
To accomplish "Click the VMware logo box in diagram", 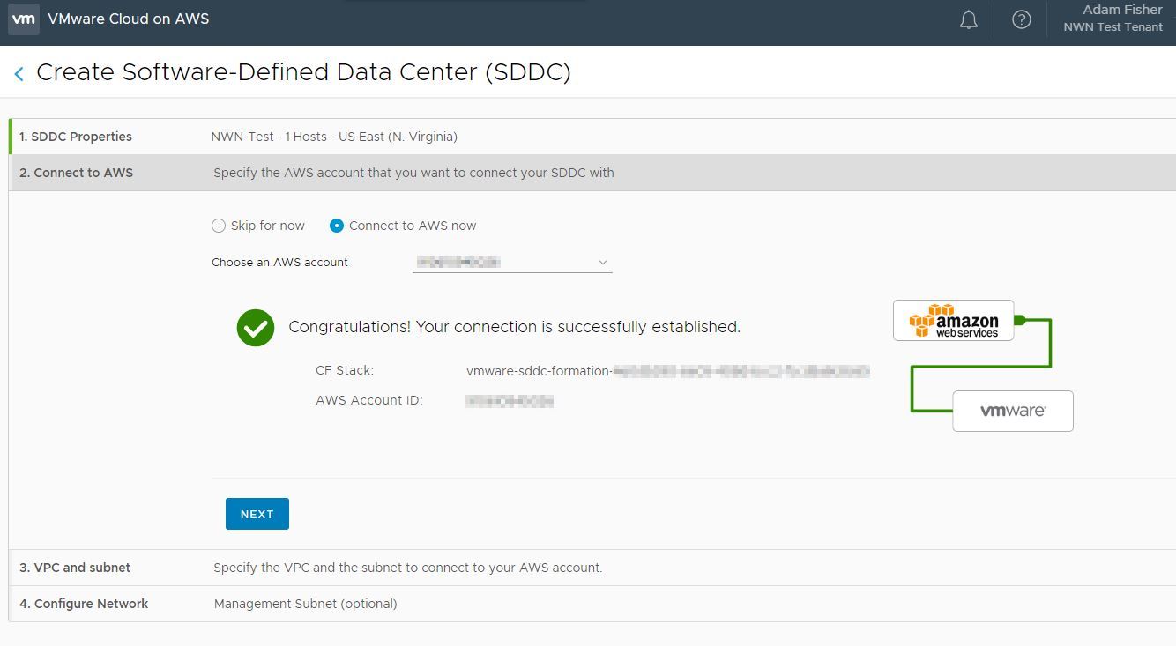I will 1013,411.
